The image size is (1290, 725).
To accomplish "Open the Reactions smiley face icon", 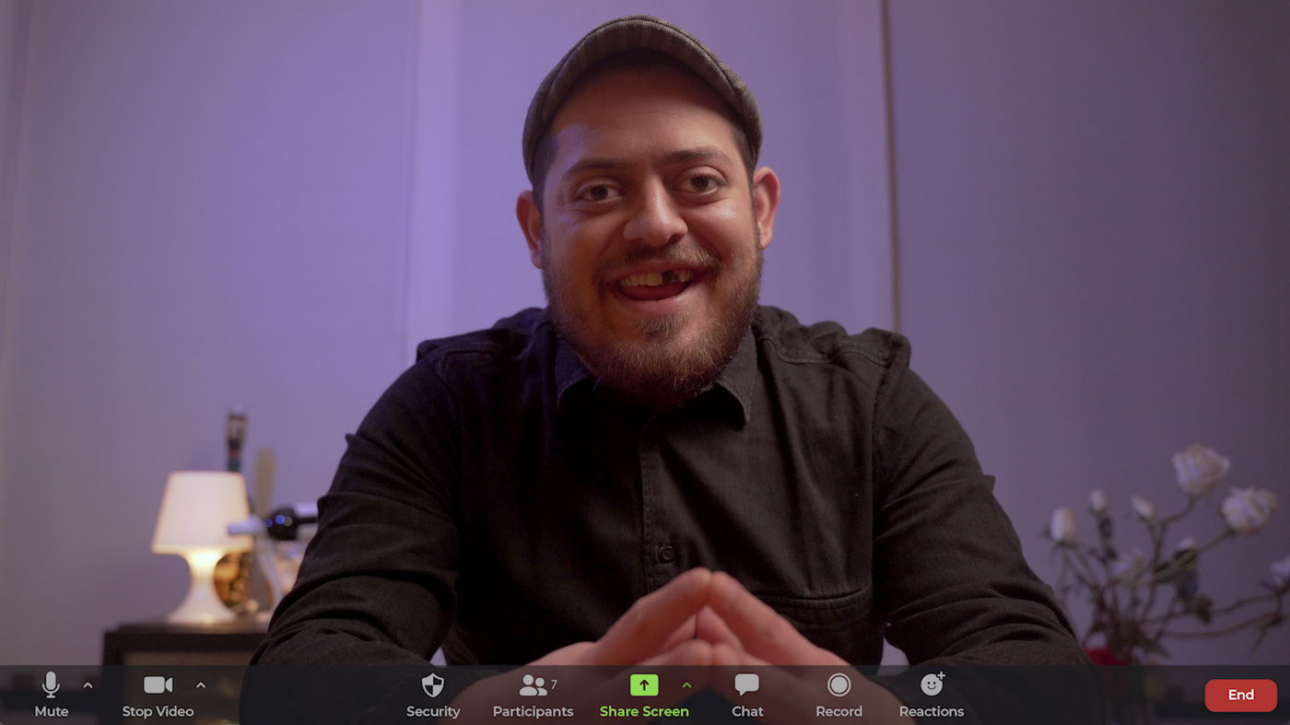I will [x=932, y=684].
